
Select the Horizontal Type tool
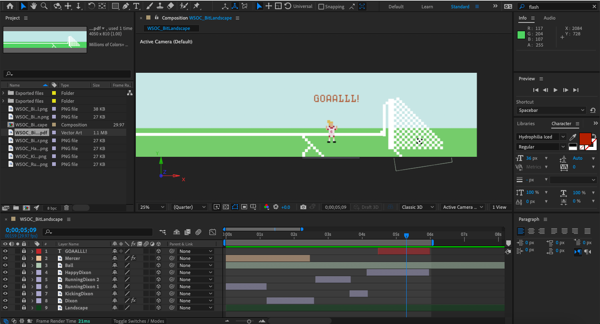136,6
